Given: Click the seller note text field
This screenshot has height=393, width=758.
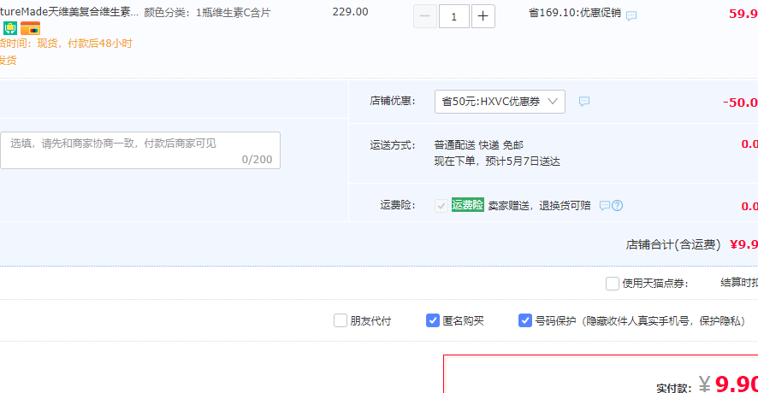Looking at the screenshot, I should [140, 150].
